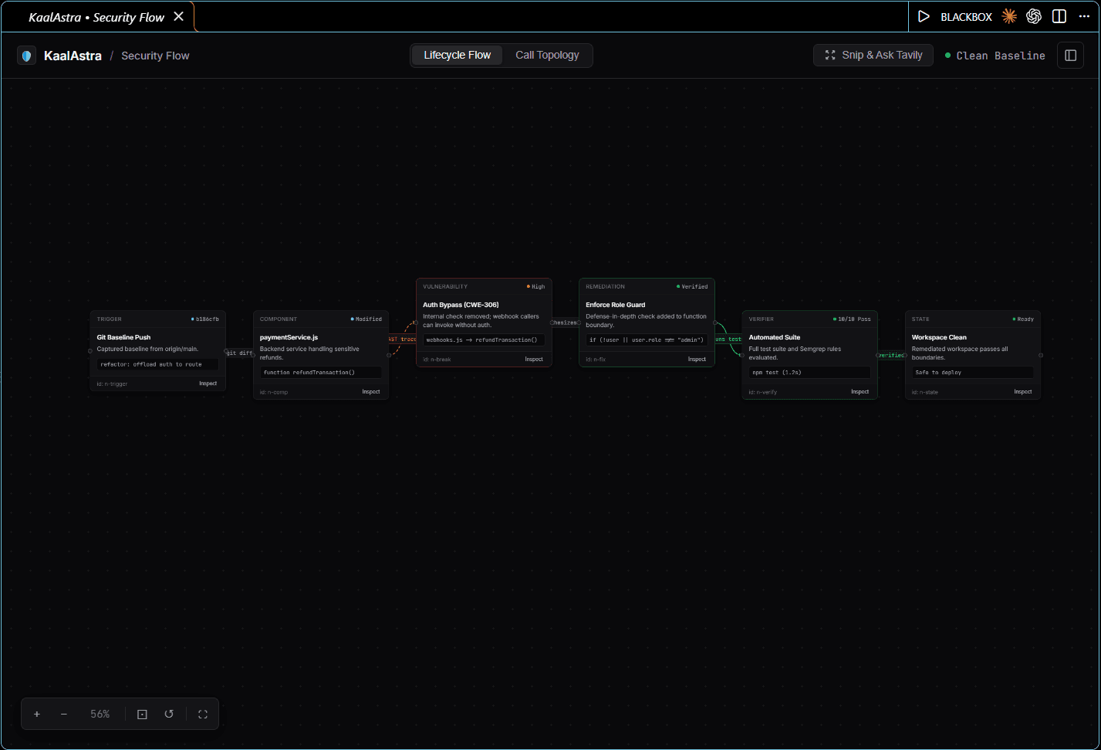The image size is (1101, 750).
Task: Click the 10/10 Pass badge
Action: 853,319
